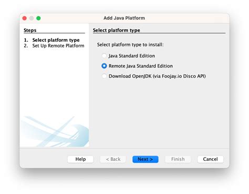Click the greyed-out Finish button
The image size is (249, 194).
(x=178, y=159)
